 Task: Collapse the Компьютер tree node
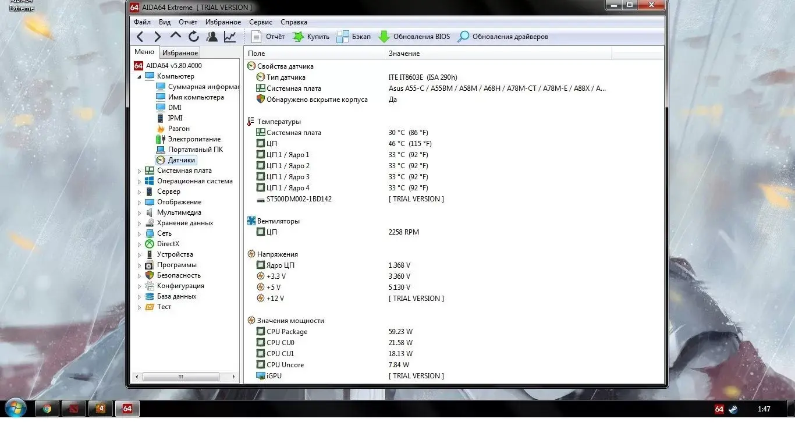(x=139, y=77)
